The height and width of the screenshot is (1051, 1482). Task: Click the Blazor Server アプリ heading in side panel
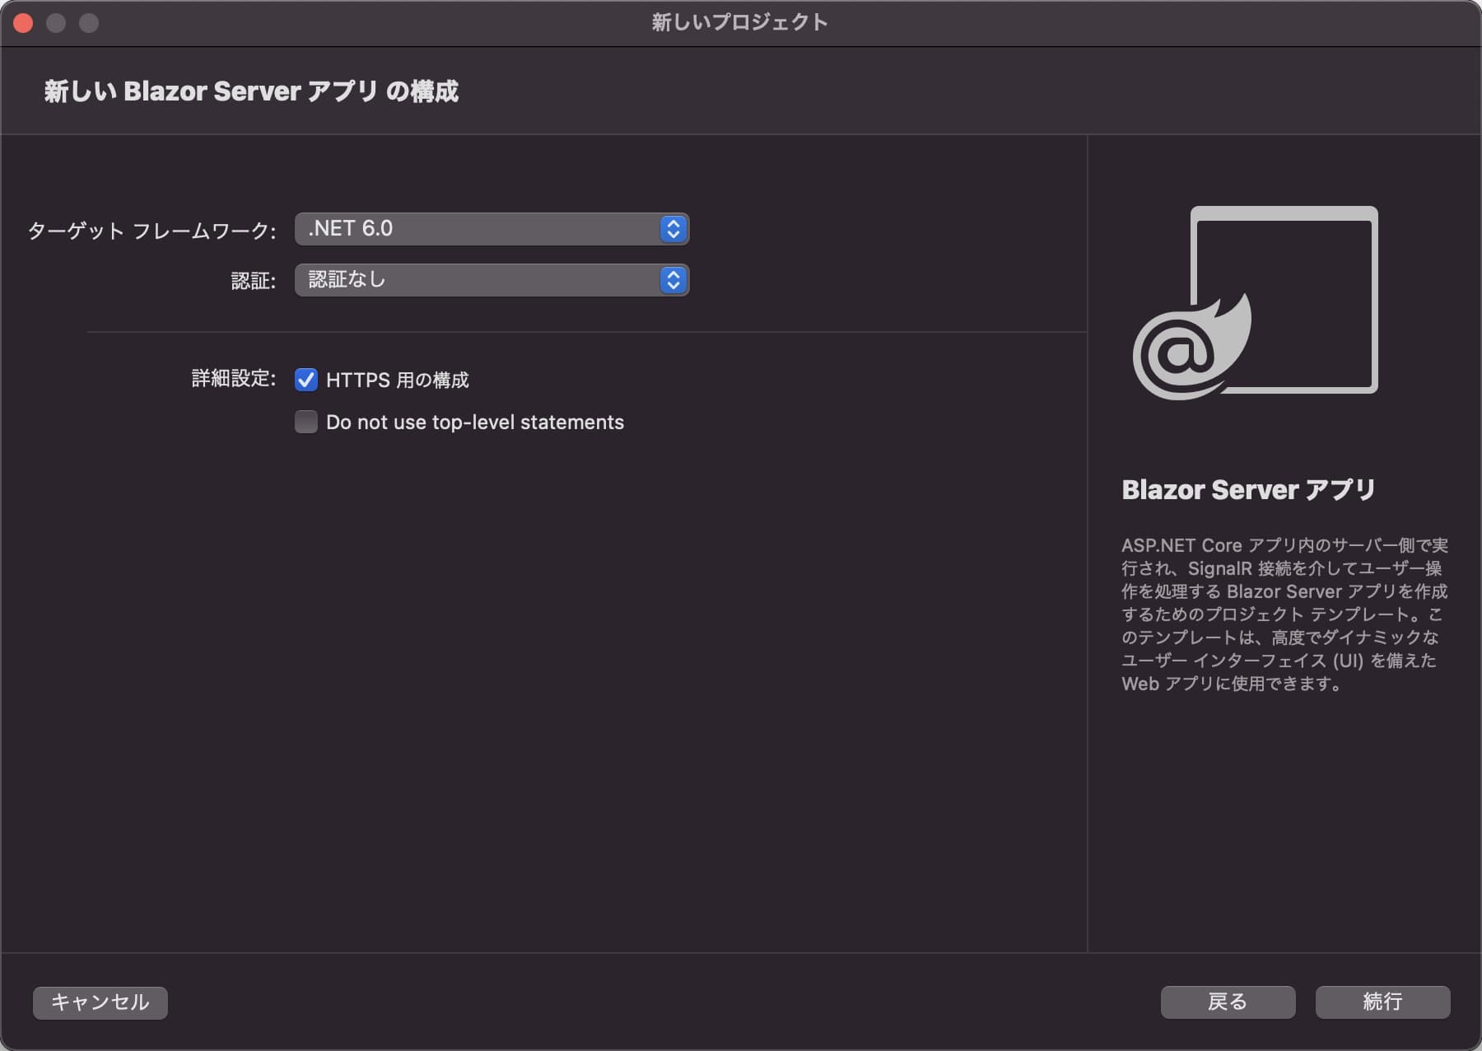point(1248,490)
